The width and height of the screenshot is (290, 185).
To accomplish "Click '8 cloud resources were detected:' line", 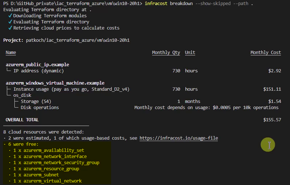I will (x=44, y=132).
